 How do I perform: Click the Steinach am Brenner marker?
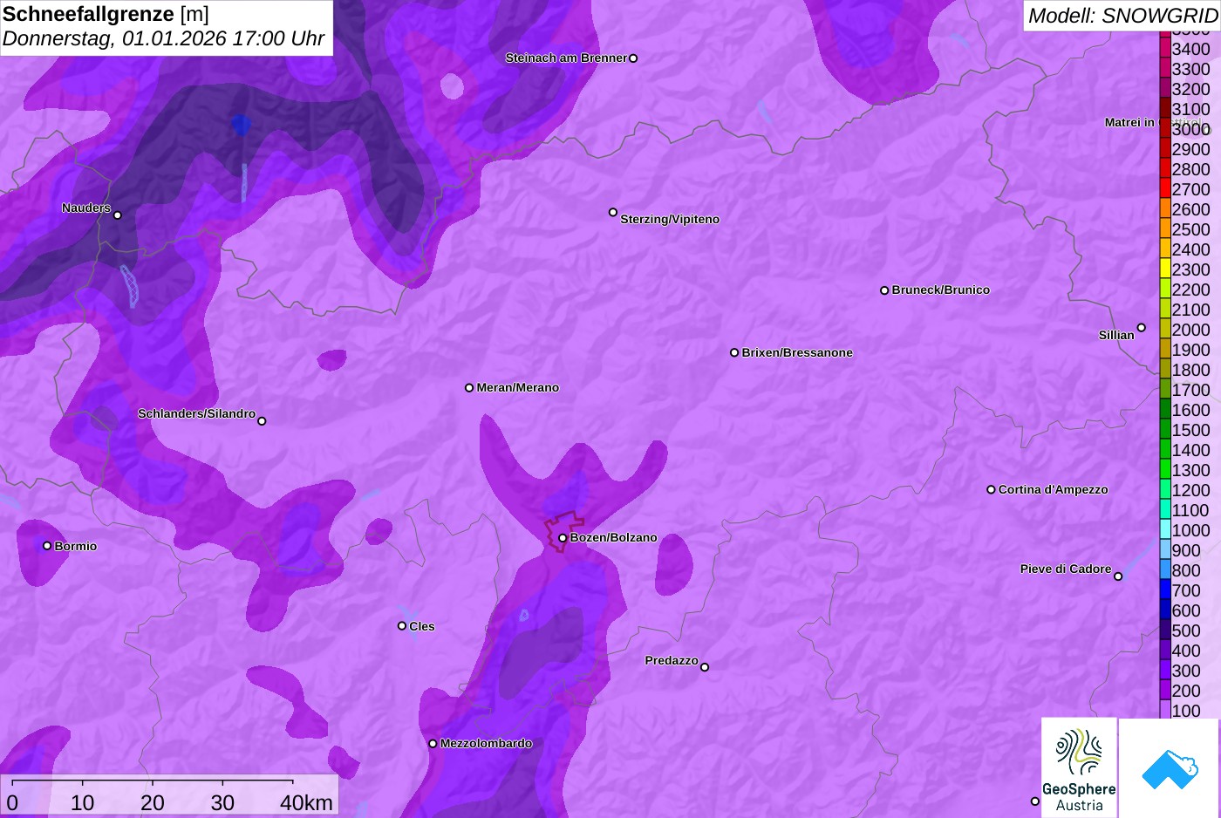[633, 58]
